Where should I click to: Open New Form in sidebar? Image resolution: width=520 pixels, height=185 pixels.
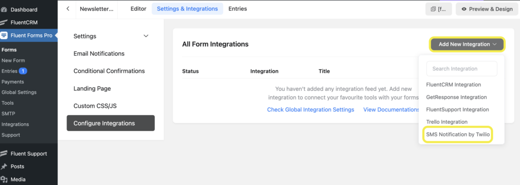click(13, 61)
